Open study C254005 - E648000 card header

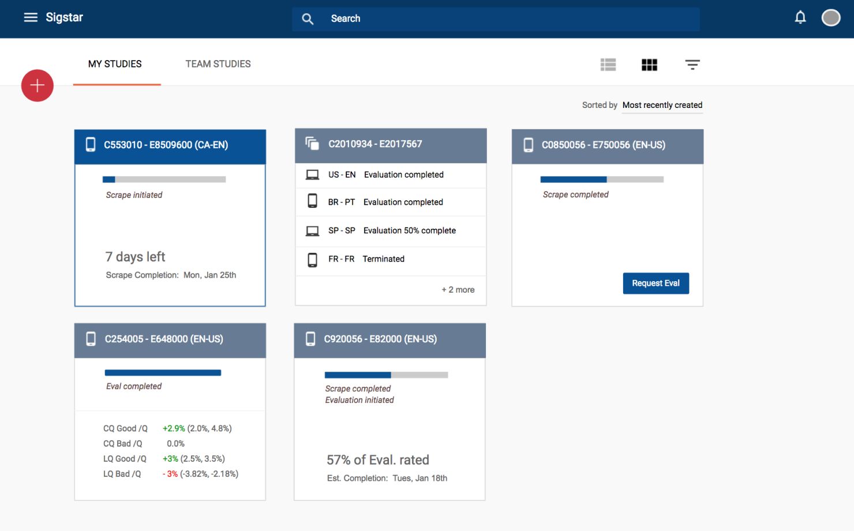click(x=170, y=339)
